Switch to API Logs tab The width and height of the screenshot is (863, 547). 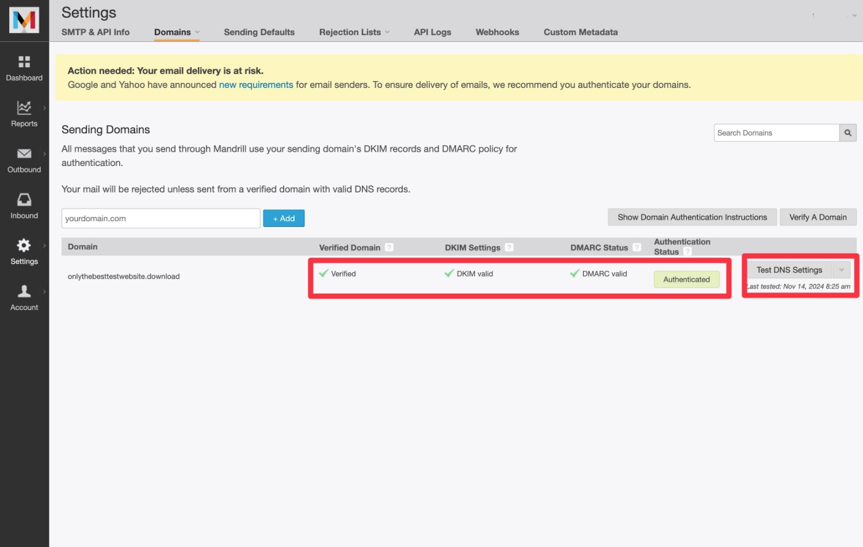click(433, 32)
